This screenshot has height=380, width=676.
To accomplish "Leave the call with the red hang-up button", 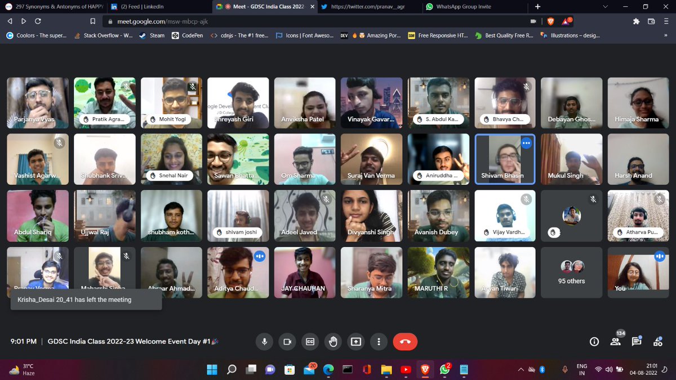I will click(x=405, y=341).
